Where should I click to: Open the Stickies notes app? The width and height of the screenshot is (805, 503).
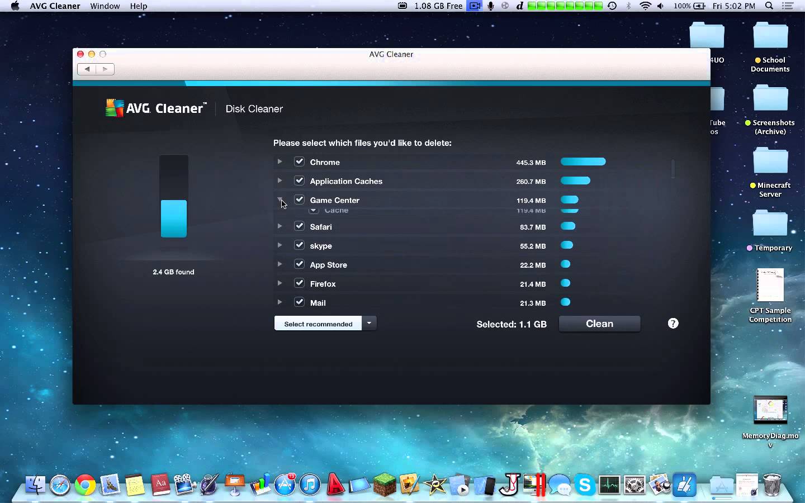pyautogui.click(x=135, y=485)
